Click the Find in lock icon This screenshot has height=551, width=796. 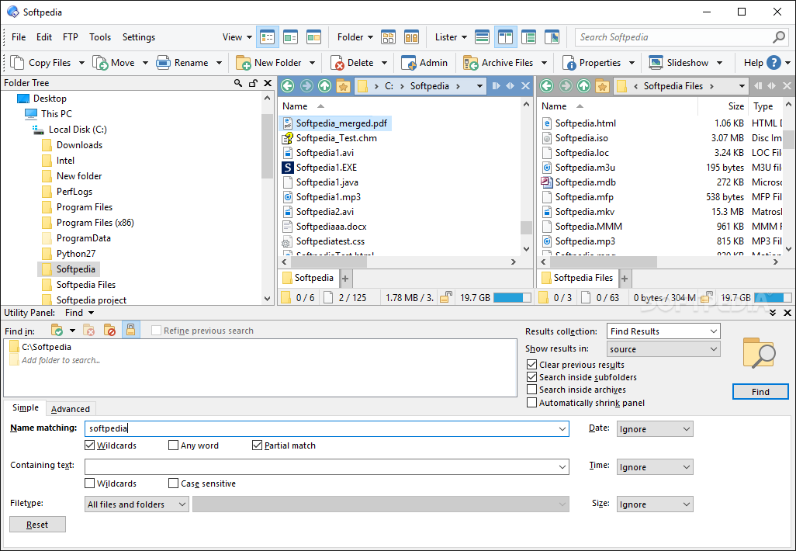tap(130, 330)
